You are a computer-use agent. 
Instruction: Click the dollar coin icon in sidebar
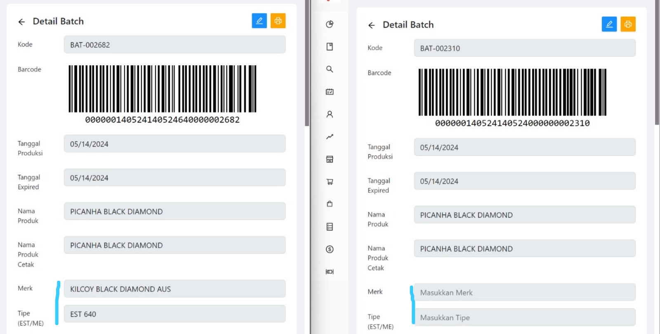click(330, 249)
